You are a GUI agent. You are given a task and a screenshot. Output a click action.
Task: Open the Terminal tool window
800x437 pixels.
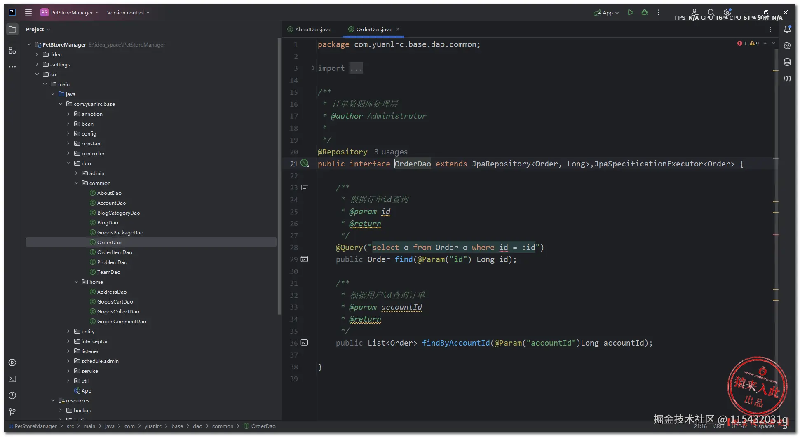click(12, 379)
